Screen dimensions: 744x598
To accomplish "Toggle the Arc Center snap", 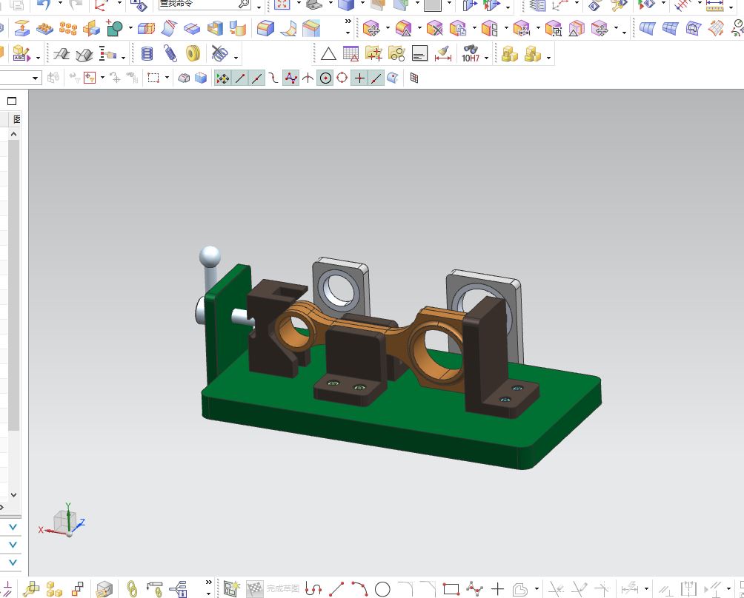I will point(325,78).
